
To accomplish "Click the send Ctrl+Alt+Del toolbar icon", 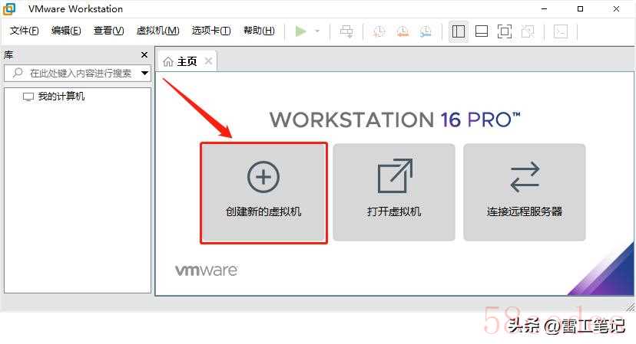I will point(346,31).
